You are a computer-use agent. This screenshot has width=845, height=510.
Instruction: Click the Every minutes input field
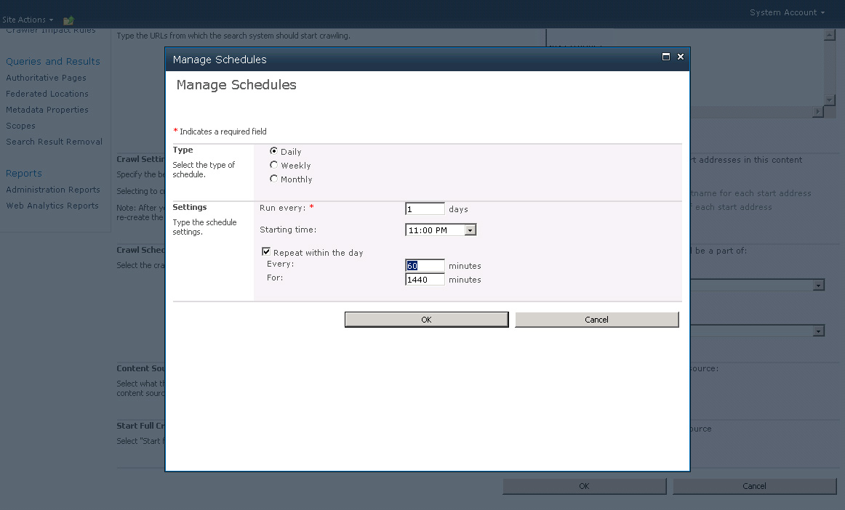(425, 265)
